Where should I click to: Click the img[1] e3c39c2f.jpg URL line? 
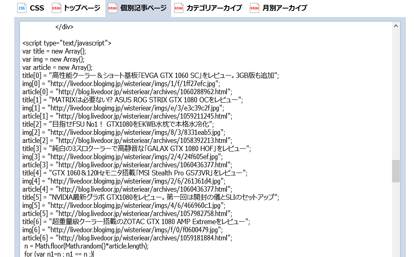pos(123,108)
